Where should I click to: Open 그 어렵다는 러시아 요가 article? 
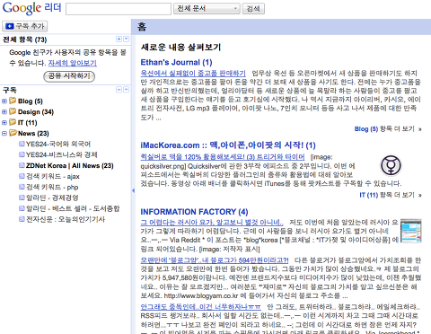click(x=212, y=223)
